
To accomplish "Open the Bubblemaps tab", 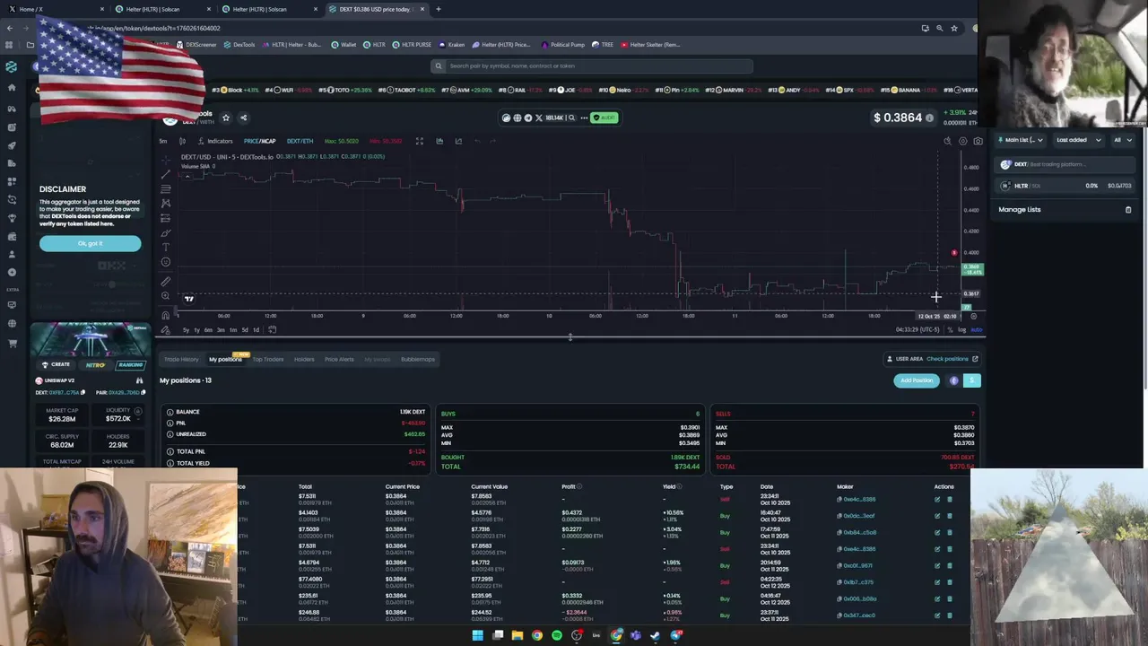I will pos(418,359).
